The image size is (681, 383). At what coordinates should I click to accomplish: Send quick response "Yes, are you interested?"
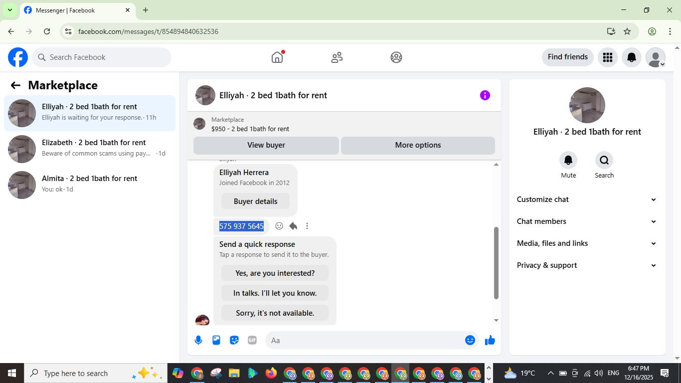click(x=275, y=273)
